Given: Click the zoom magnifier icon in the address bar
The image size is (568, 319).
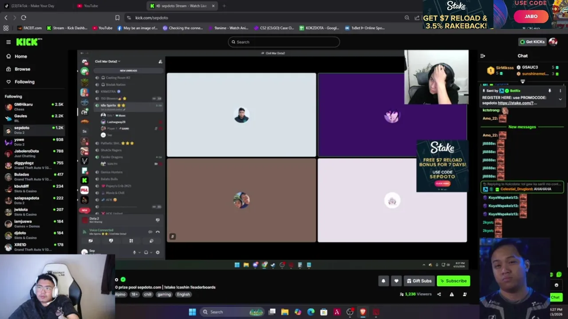Looking at the screenshot, I should click(x=407, y=18).
